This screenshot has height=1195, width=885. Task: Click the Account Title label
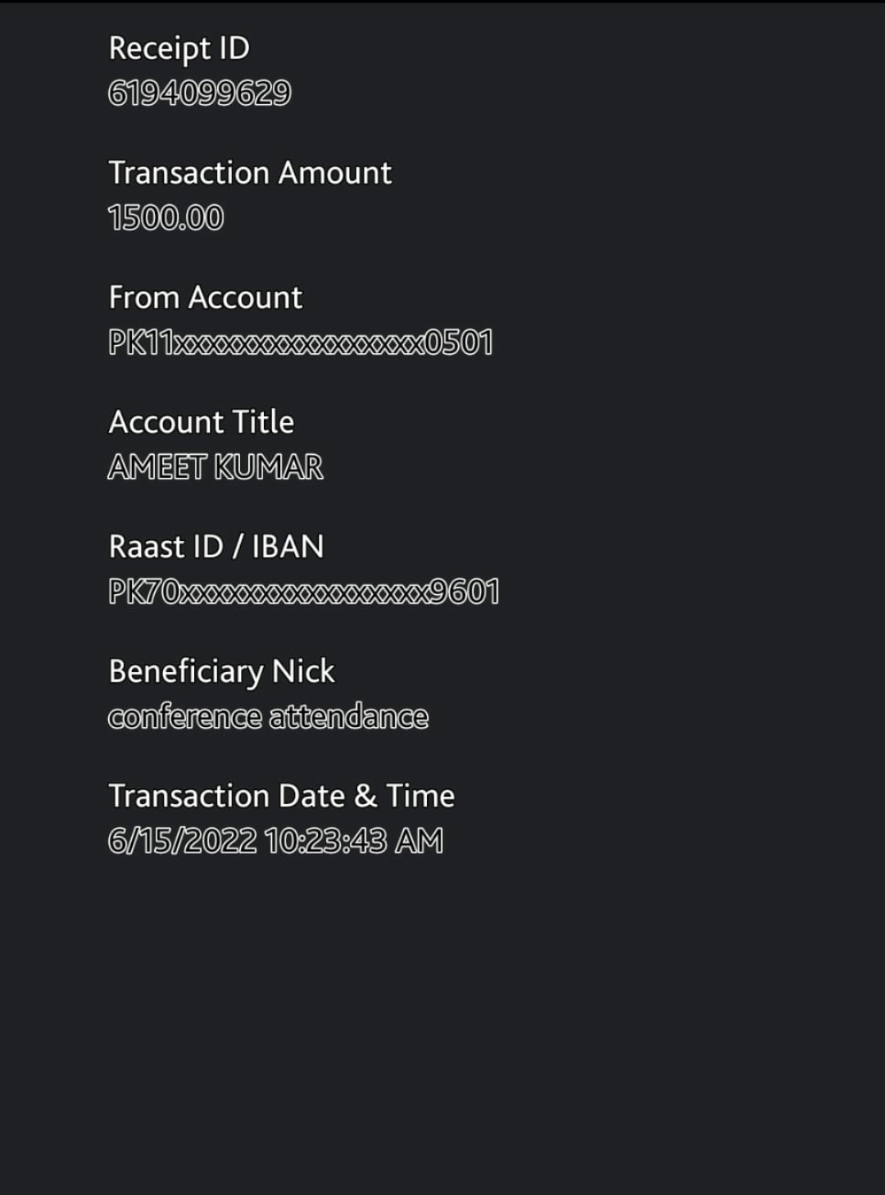point(201,422)
